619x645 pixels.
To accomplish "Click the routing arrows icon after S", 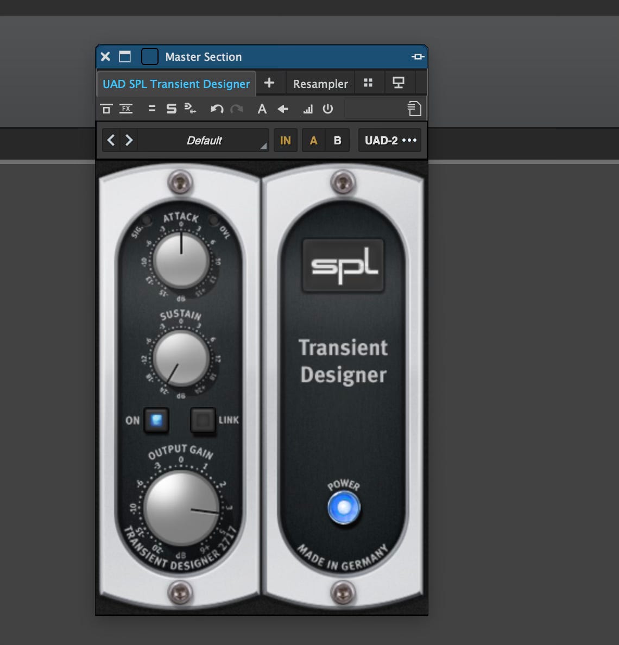I will pos(190,109).
